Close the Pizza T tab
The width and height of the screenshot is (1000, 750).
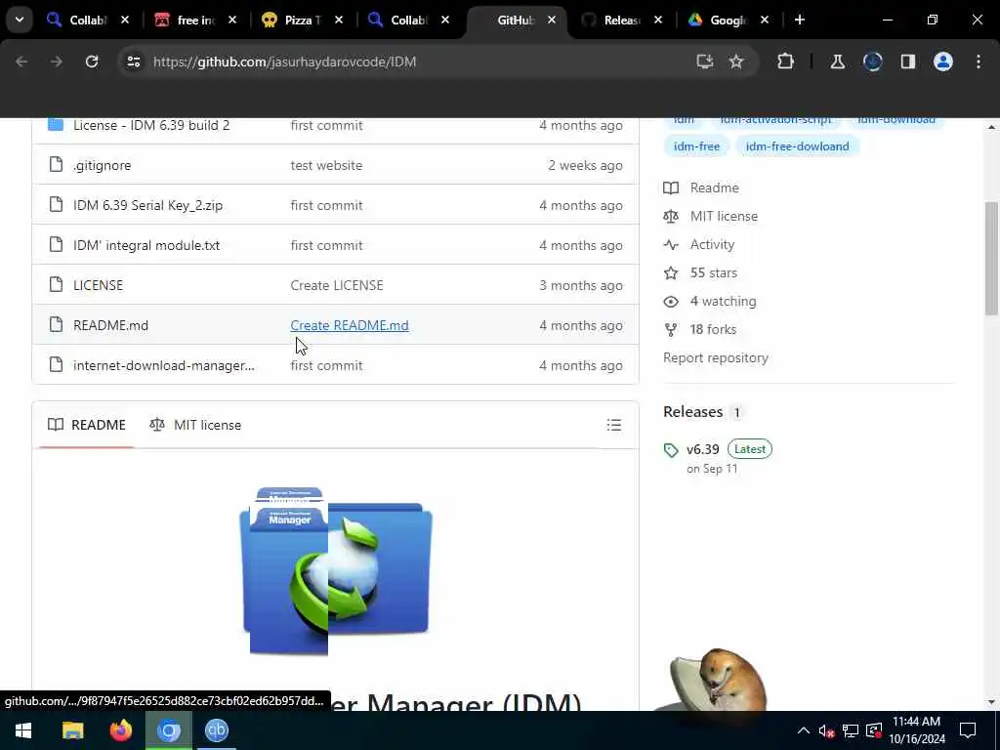[339, 20]
